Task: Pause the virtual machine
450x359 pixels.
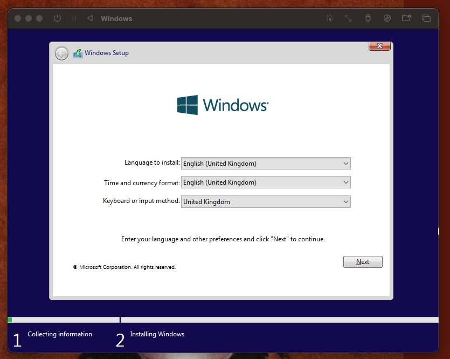Action: (x=74, y=18)
